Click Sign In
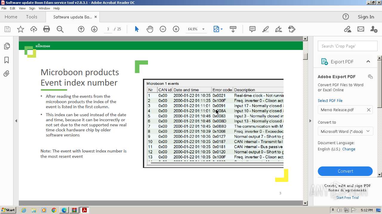Screen dimensions: 382x214 (366, 17)
